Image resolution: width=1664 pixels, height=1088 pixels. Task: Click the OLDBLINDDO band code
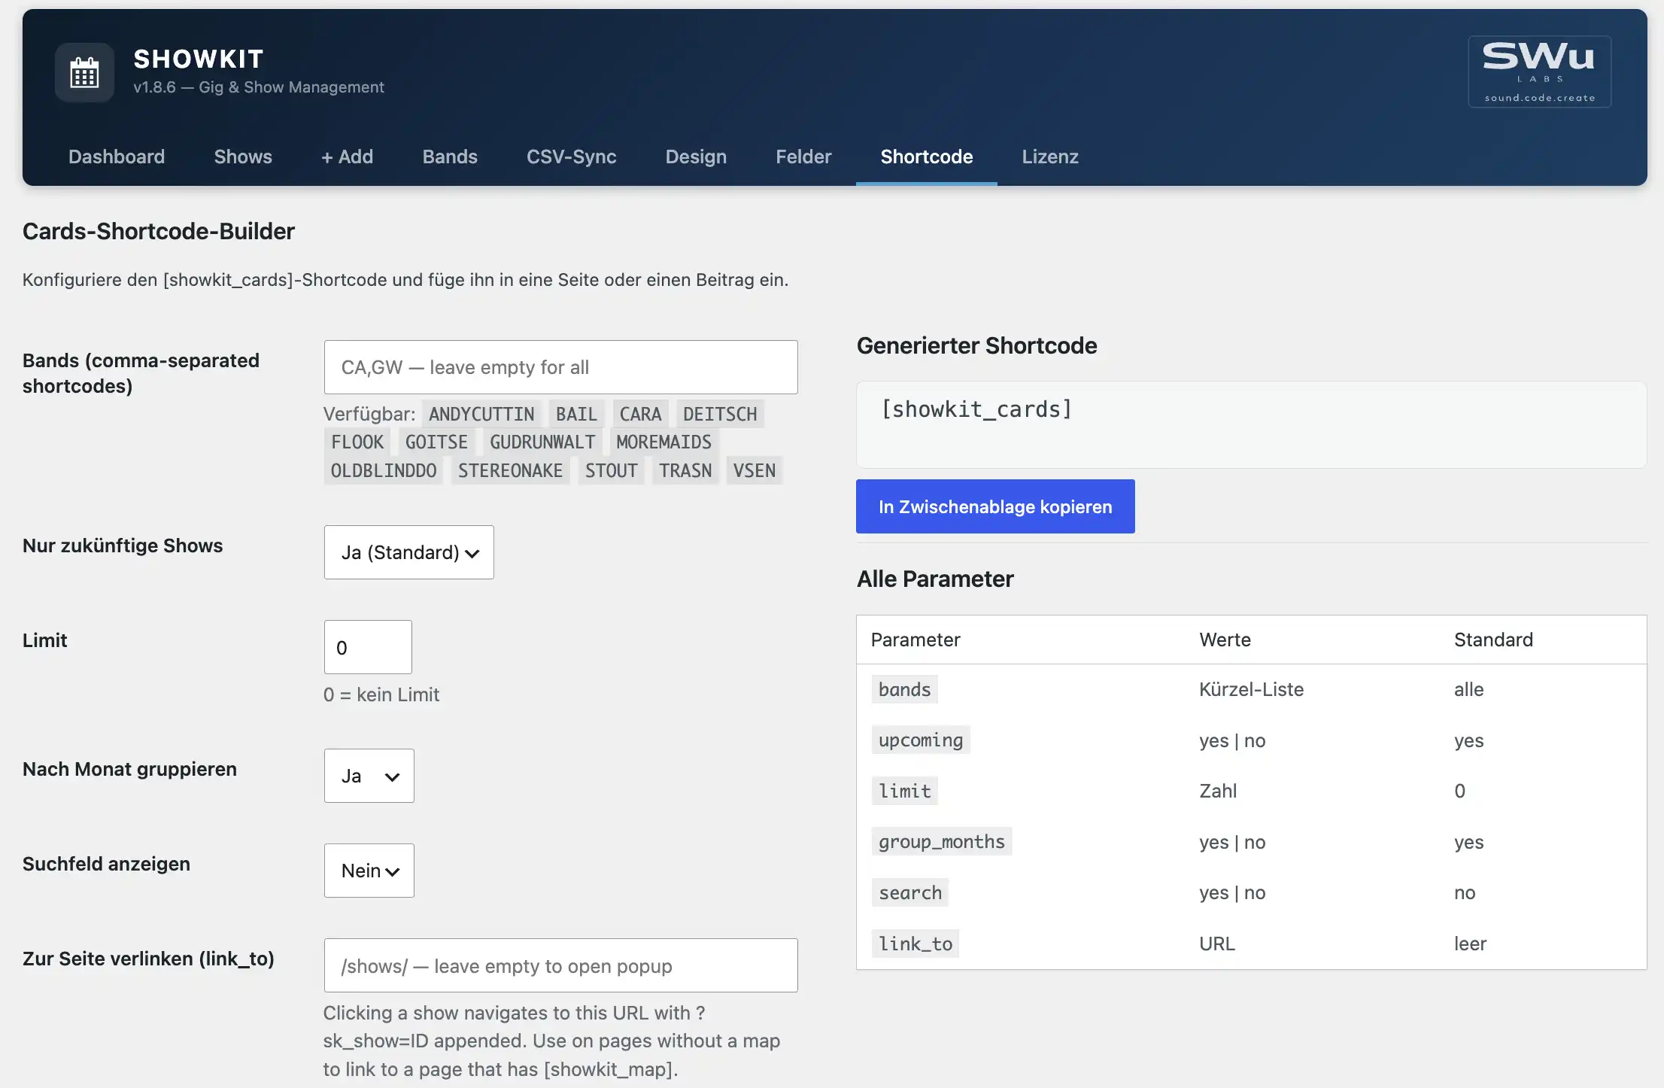click(x=384, y=470)
